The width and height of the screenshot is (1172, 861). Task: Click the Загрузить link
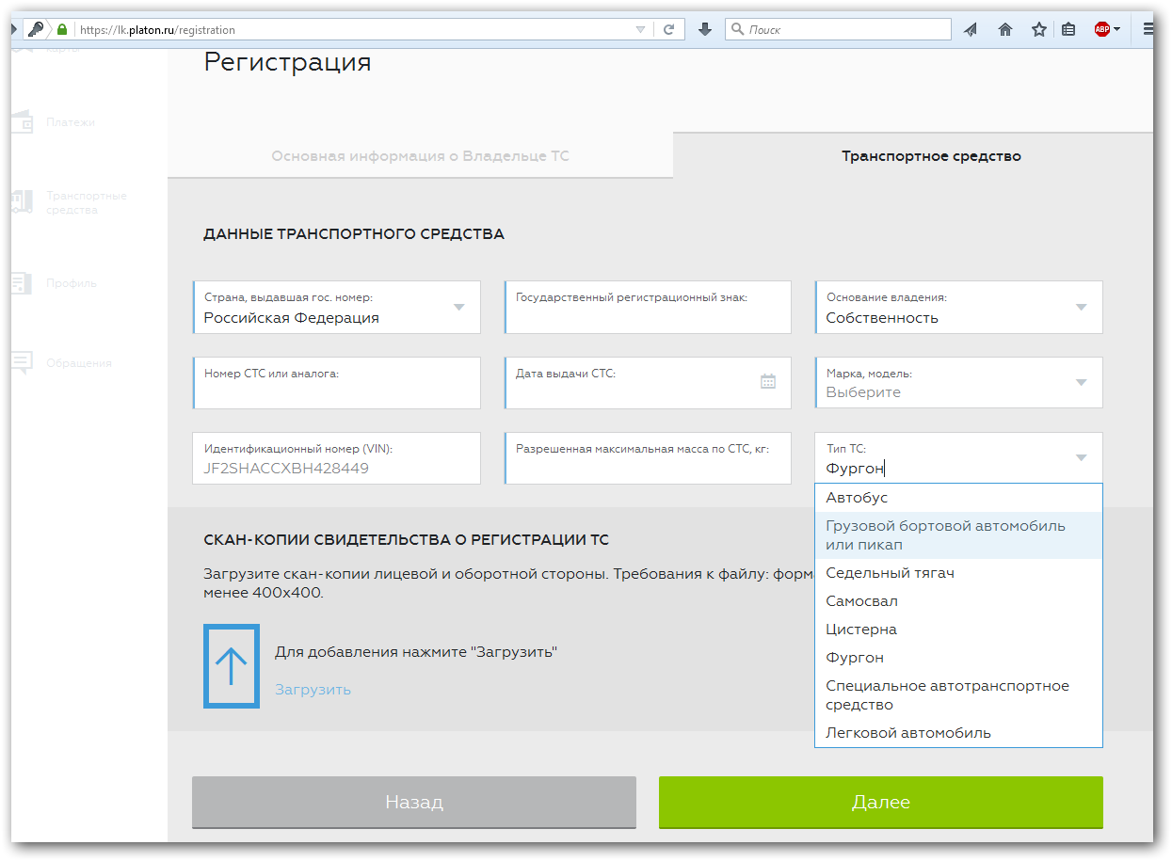(313, 690)
